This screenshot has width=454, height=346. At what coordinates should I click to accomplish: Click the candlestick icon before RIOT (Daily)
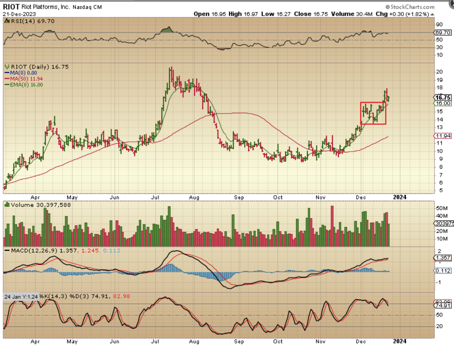(x=7, y=67)
